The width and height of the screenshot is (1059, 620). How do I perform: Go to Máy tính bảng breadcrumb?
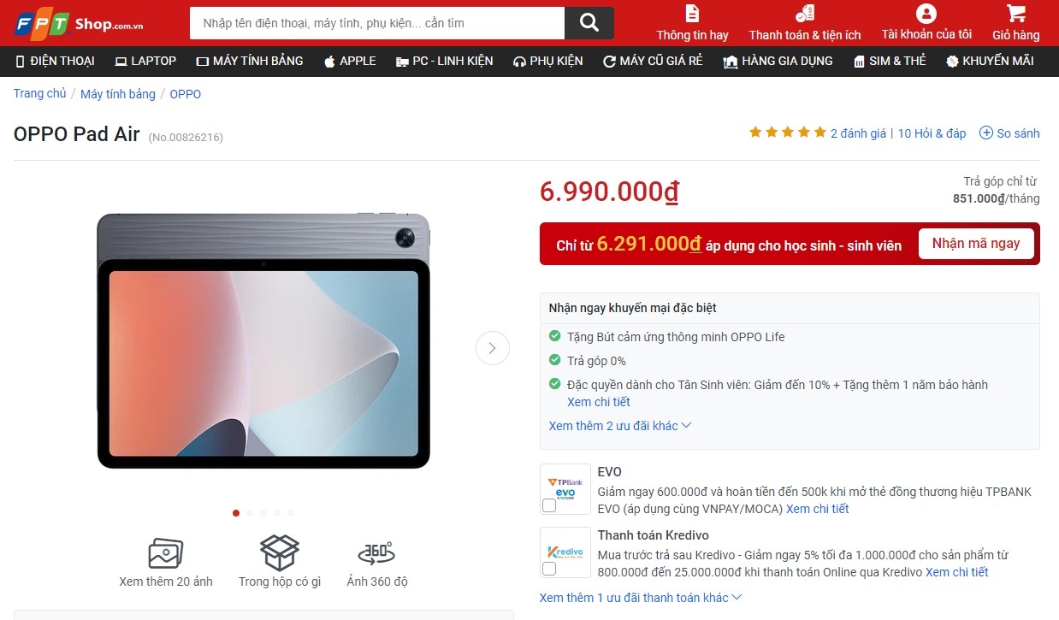tap(118, 94)
